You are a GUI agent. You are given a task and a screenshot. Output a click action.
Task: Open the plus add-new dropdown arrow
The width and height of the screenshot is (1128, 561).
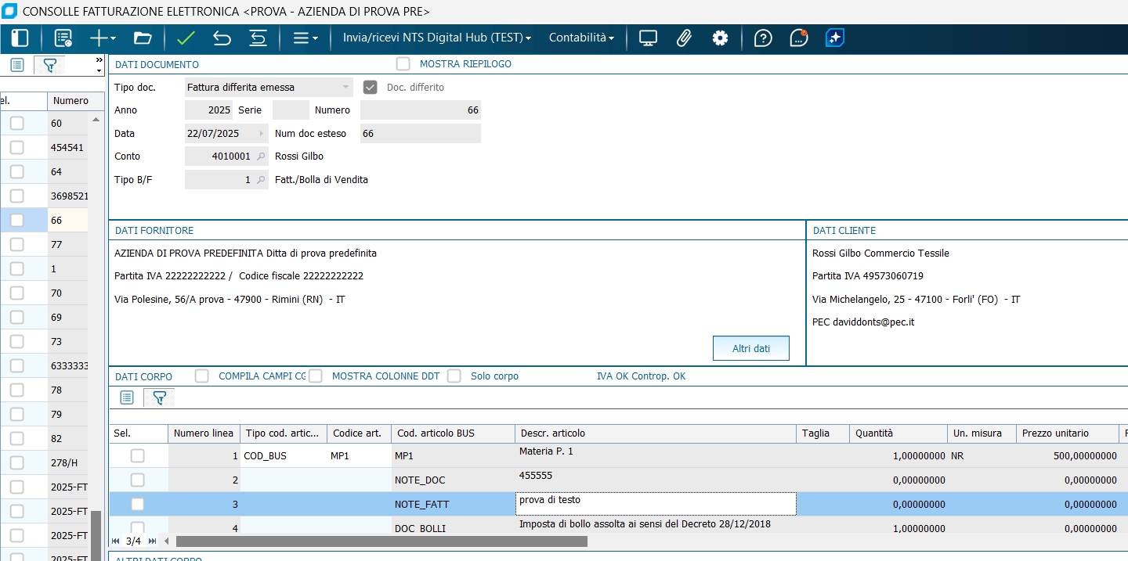coord(113,38)
